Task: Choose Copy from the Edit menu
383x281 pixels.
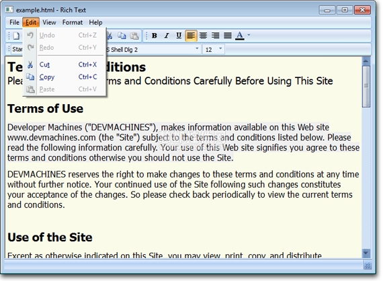Action: [65, 77]
